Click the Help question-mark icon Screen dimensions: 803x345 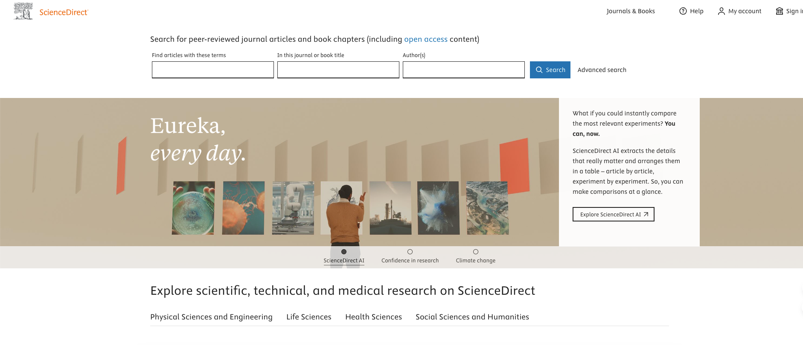(683, 11)
